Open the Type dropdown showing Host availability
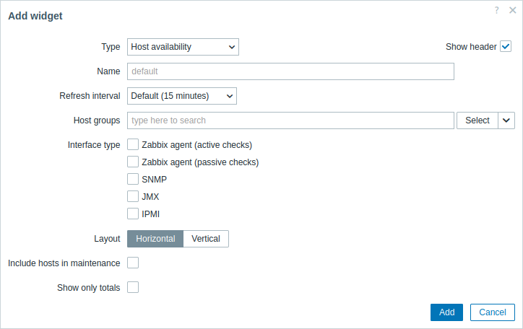 pyautogui.click(x=183, y=47)
